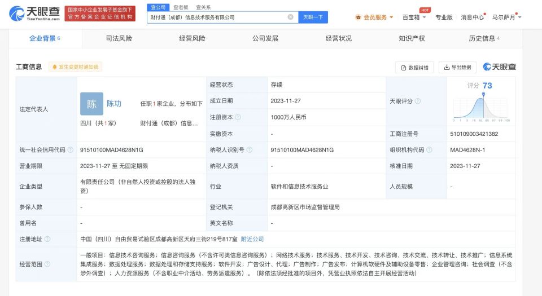Open the 司法风险 tab
The width and height of the screenshot is (542, 296).
pyautogui.click(x=119, y=38)
